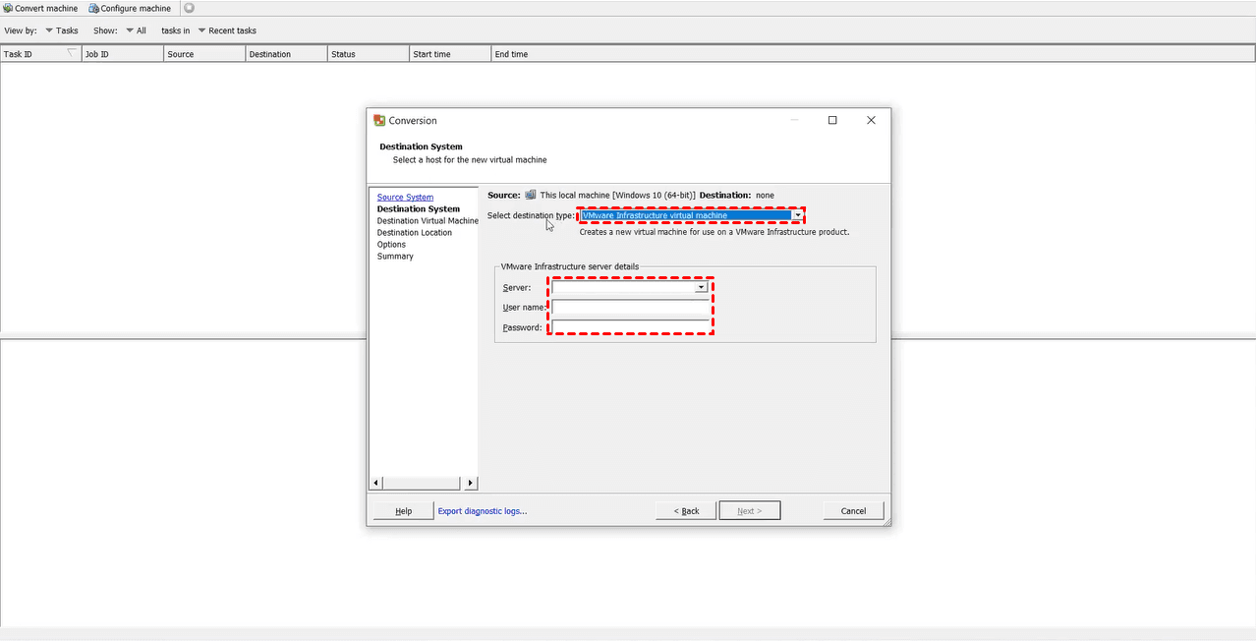
Task: Click the local machine computer icon
Action: pyautogui.click(x=531, y=195)
